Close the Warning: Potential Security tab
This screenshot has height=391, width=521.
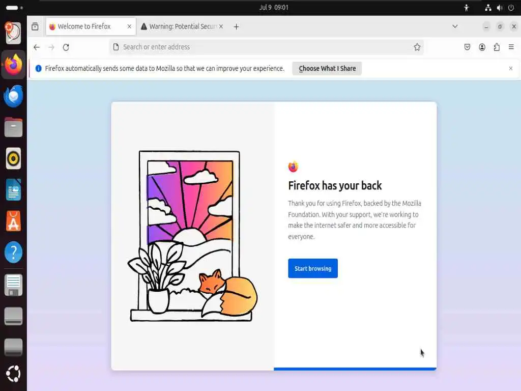tap(221, 26)
